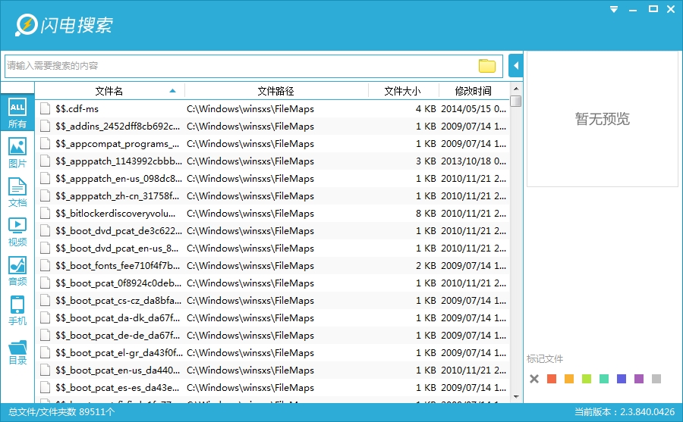The image size is (683, 422).
Task: Sort by 文件名 column header
Action: 109,91
